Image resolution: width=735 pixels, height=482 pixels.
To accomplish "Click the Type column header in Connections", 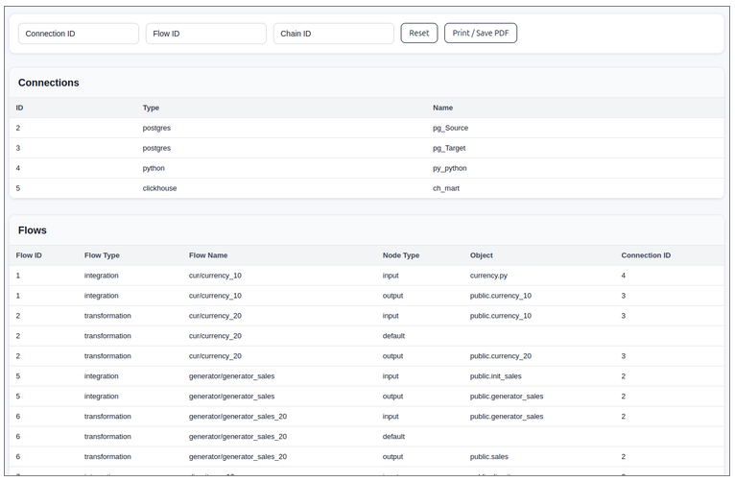I will click(151, 108).
